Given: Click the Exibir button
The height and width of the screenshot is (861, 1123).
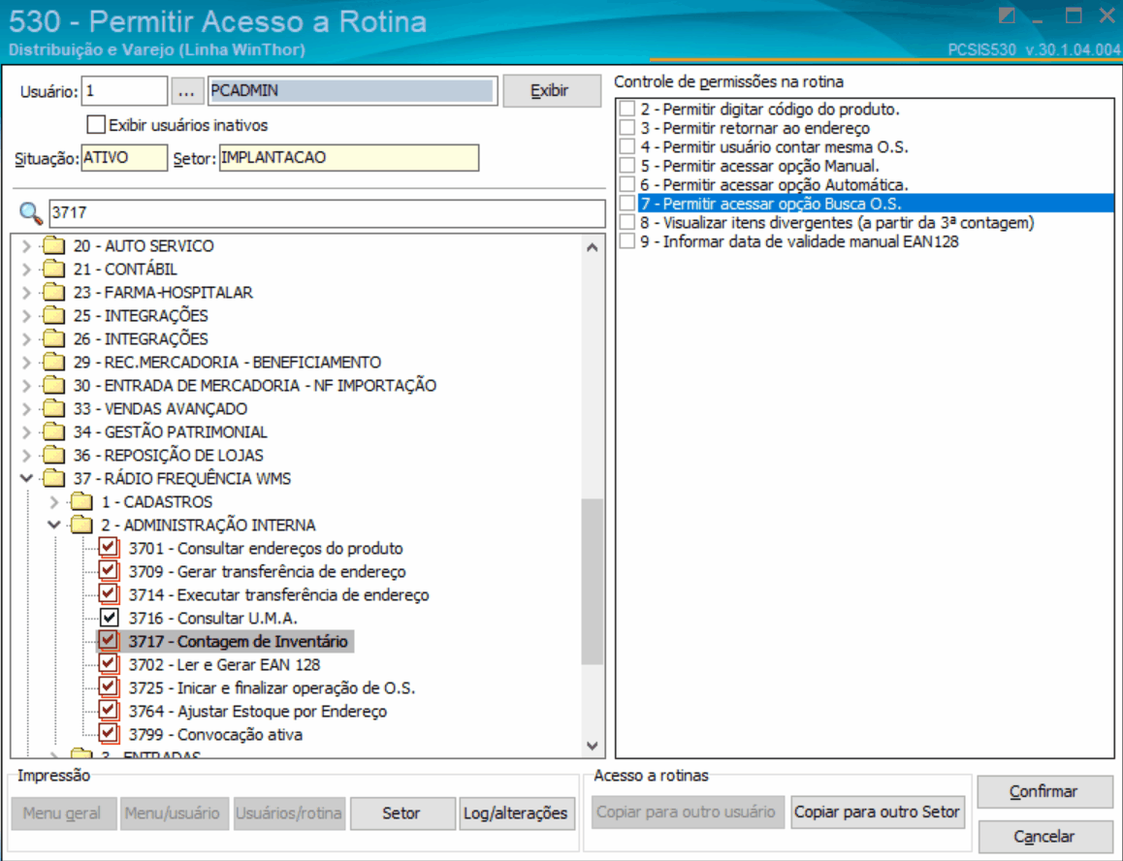Looking at the screenshot, I should [552, 91].
